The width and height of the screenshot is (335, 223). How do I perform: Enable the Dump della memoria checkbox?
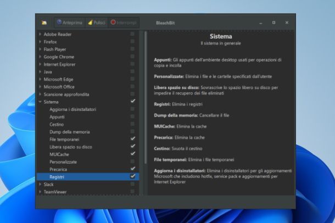(132, 131)
